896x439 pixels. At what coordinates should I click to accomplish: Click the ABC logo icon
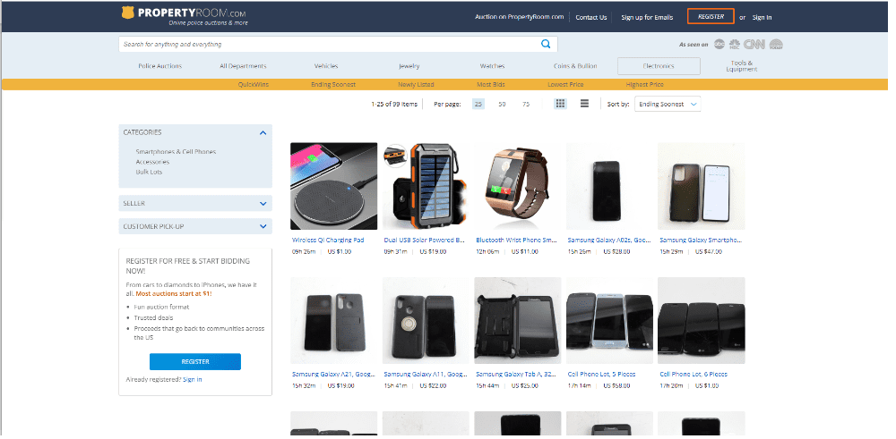coord(719,44)
